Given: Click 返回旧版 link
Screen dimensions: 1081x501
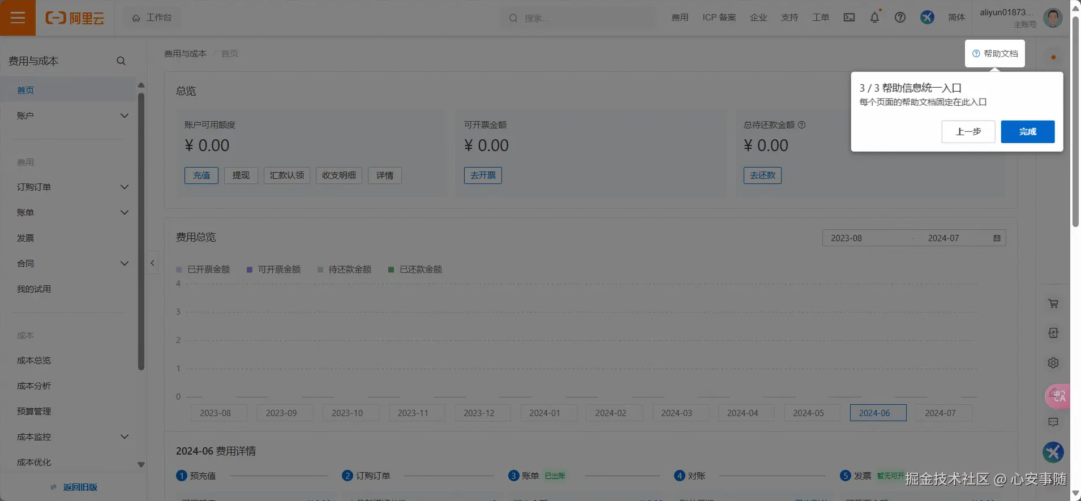Looking at the screenshot, I should [x=74, y=487].
